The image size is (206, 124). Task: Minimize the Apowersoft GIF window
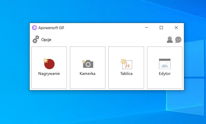[147, 28]
